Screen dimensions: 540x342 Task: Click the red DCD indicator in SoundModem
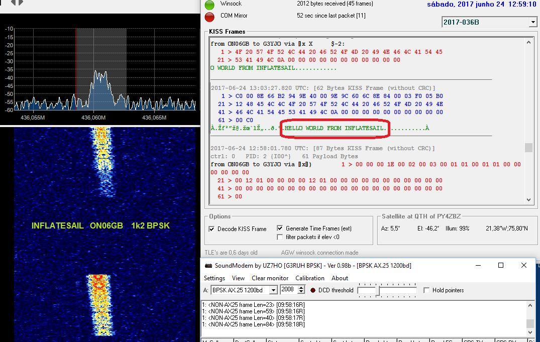(x=313, y=290)
